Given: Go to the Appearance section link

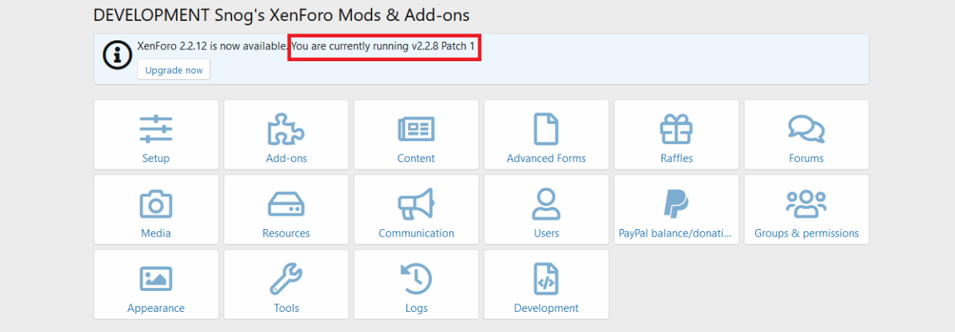Looking at the screenshot, I should 156,308.
